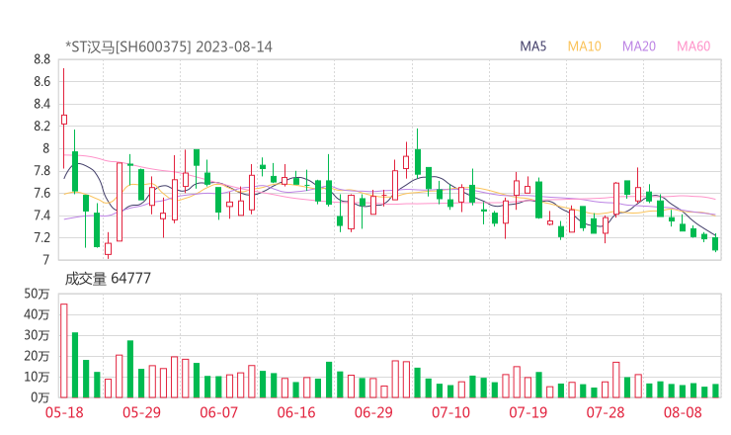
Task: Click the MA10 legend label
Action: pyautogui.click(x=584, y=46)
